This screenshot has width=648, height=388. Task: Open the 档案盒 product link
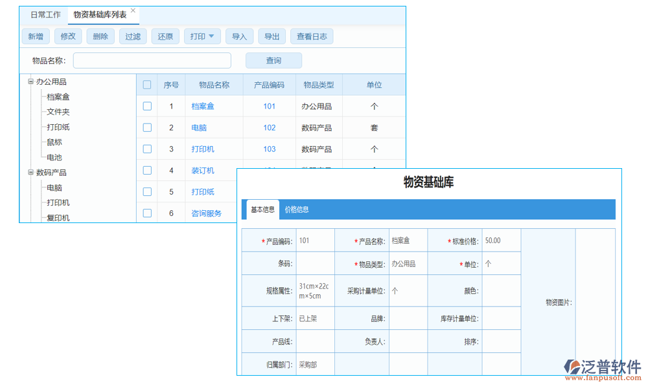tap(203, 106)
